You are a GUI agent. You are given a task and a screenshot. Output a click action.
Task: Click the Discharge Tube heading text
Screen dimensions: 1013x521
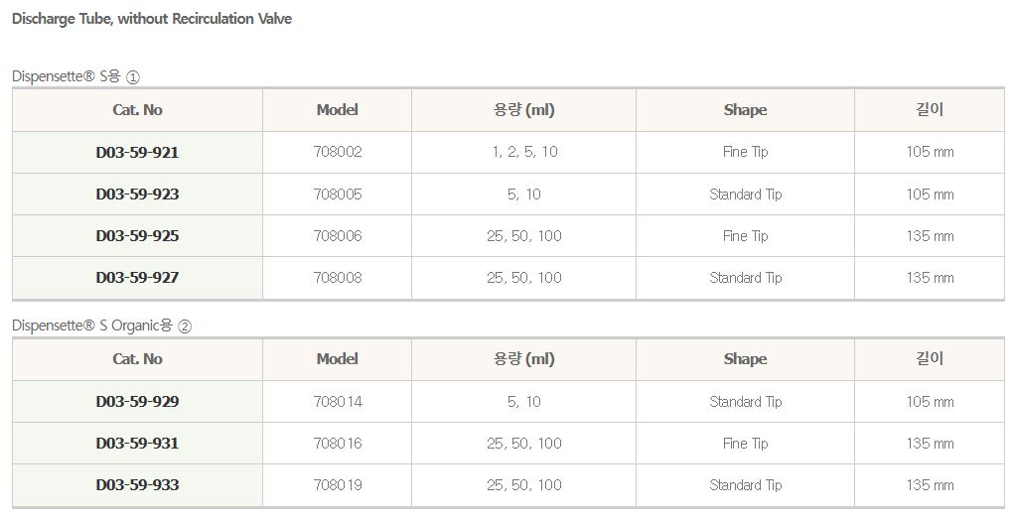coord(152,19)
